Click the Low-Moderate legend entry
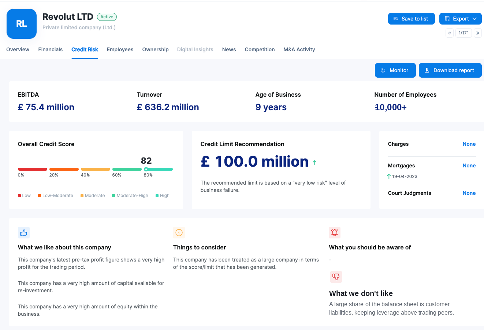 (56, 196)
